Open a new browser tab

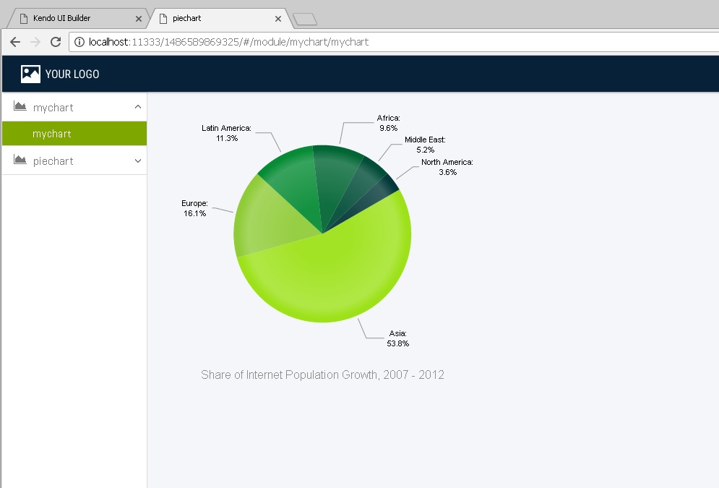click(305, 20)
